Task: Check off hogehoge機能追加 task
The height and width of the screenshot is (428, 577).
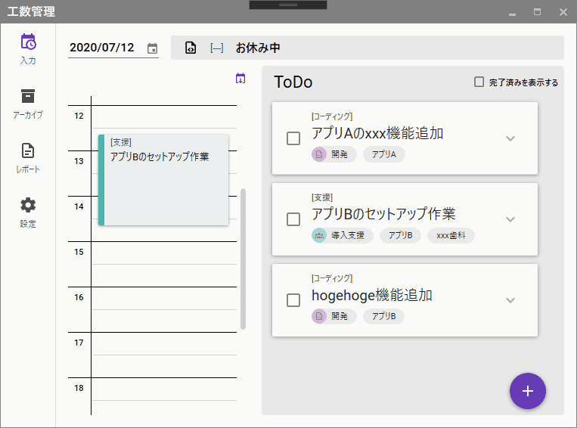Action: tap(293, 300)
